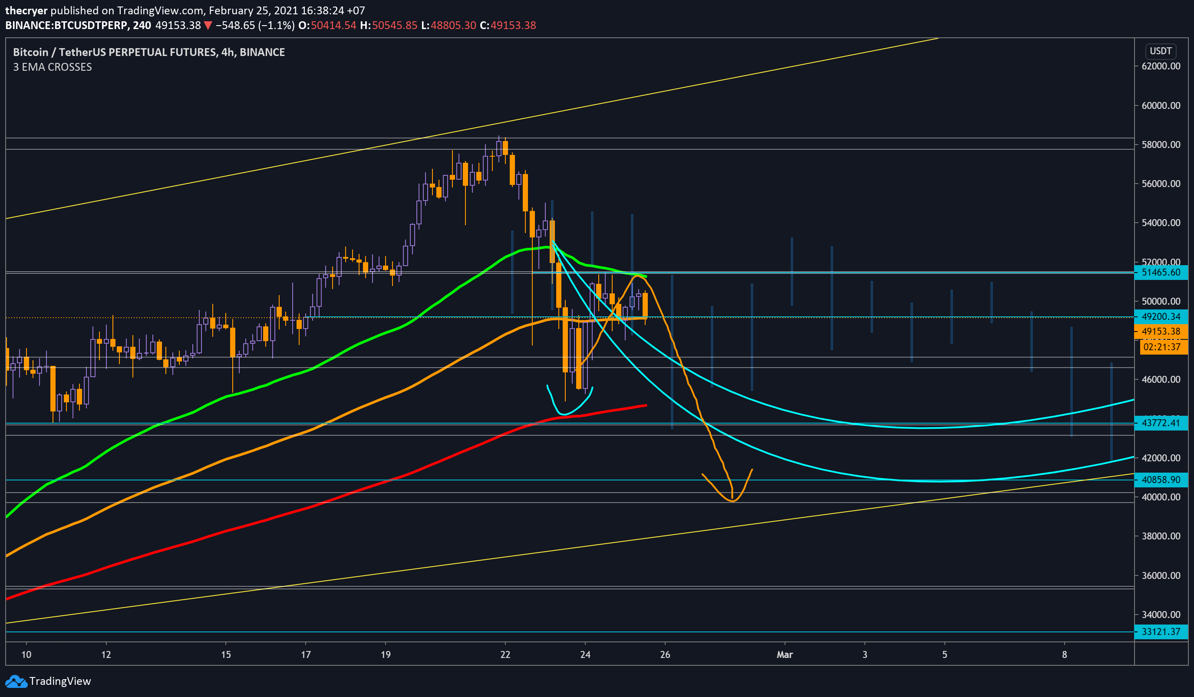Click the 58000.00 price axis tick
Viewport: 1194px width, 697px height.
(x=1161, y=145)
